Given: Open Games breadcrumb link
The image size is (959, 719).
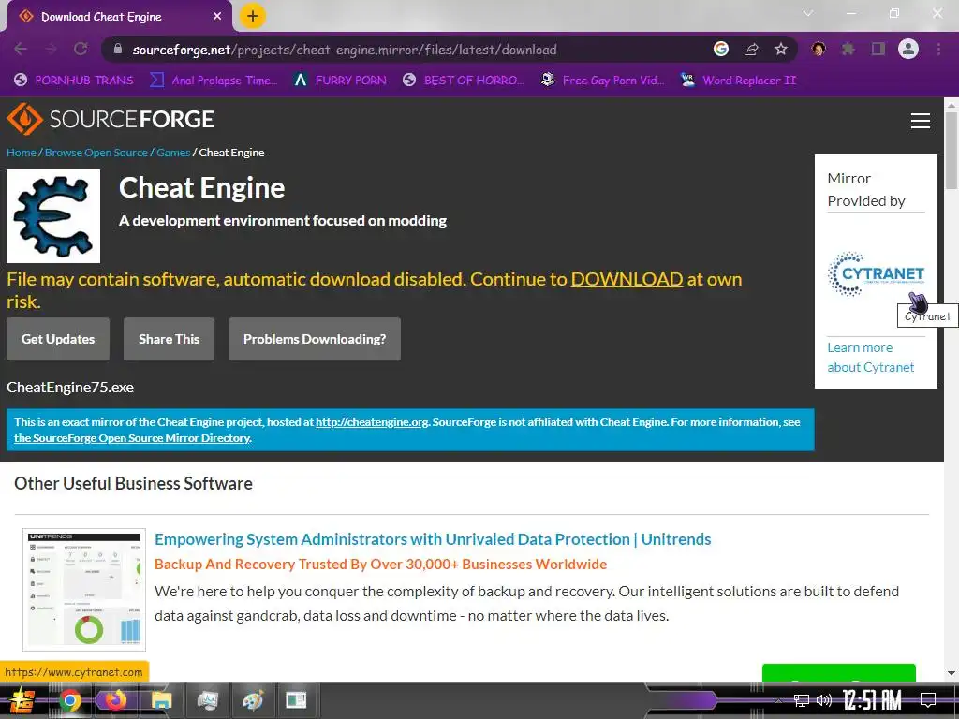Looking at the screenshot, I should (173, 153).
